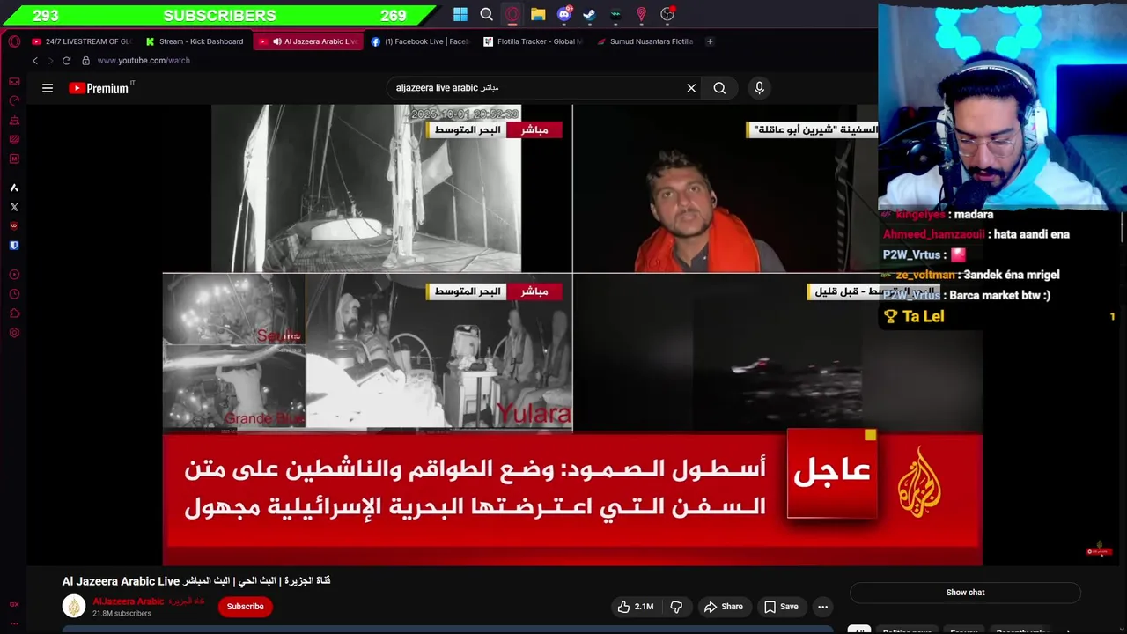
Task: Click the Opera GX taskbar icon
Action: pyautogui.click(x=512, y=14)
